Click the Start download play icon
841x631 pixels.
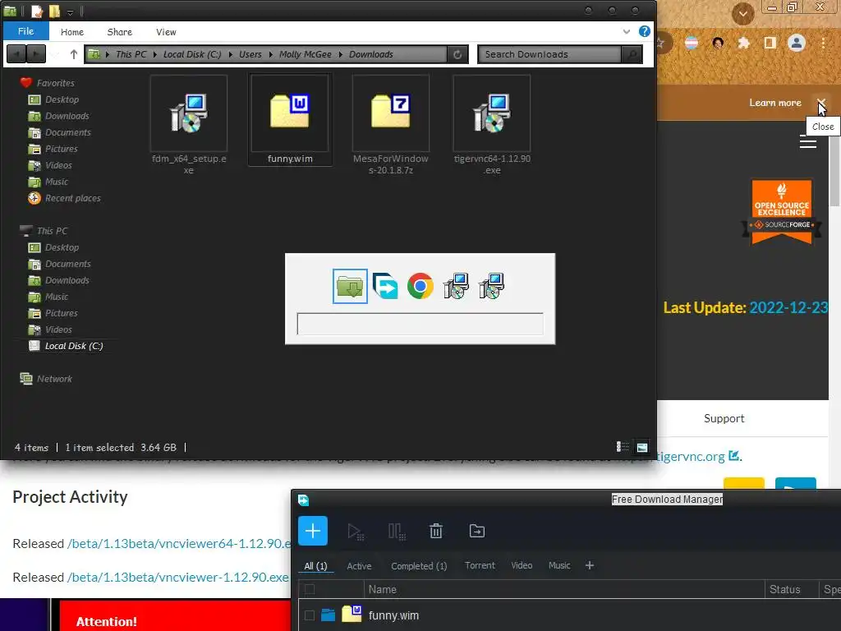355,532
